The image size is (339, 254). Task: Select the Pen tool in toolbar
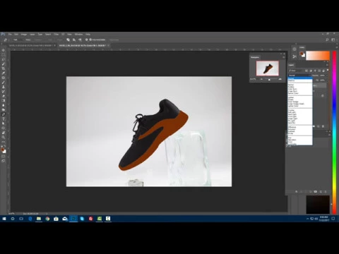coord(4,114)
